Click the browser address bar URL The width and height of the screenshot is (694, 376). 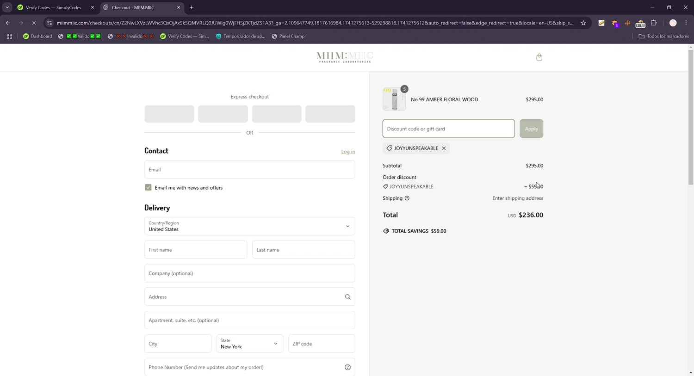(315, 23)
